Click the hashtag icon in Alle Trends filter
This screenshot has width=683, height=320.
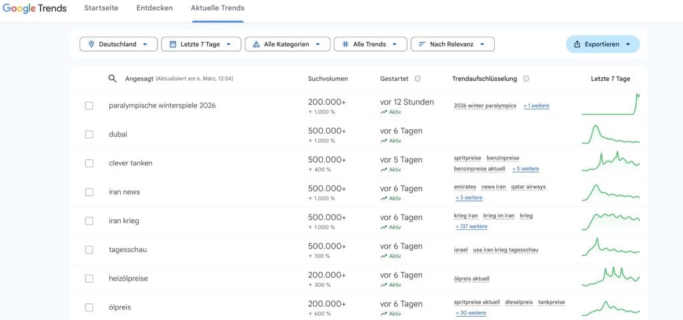click(345, 44)
